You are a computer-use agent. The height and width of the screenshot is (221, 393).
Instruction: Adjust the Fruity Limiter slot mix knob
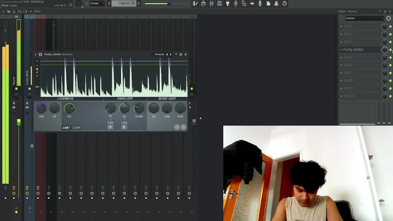tap(384, 50)
